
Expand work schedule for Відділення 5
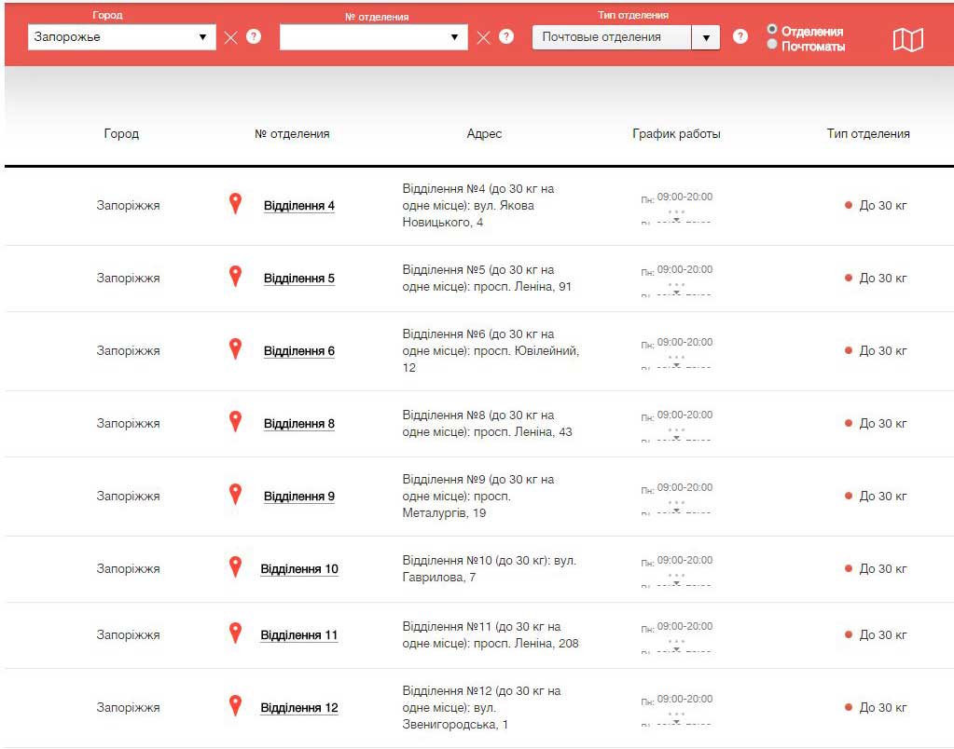pyautogui.click(x=676, y=288)
